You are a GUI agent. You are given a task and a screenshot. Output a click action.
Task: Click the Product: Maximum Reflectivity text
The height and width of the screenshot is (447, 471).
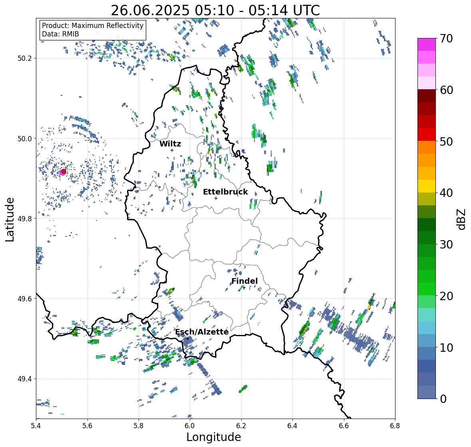click(93, 26)
